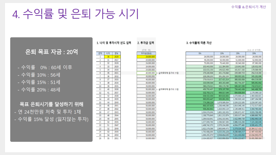Click the '3. 수익률에 따른 자산' heading
The width and height of the screenshot is (276, 155).
(199, 43)
